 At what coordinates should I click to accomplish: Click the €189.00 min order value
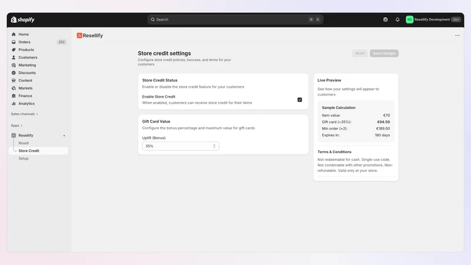[383, 128]
